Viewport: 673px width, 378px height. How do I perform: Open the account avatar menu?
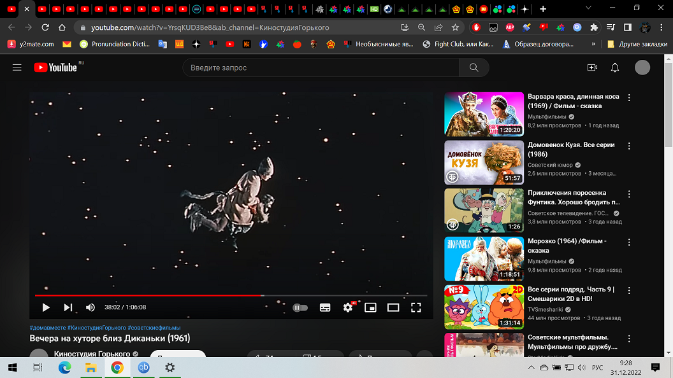(x=642, y=67)
